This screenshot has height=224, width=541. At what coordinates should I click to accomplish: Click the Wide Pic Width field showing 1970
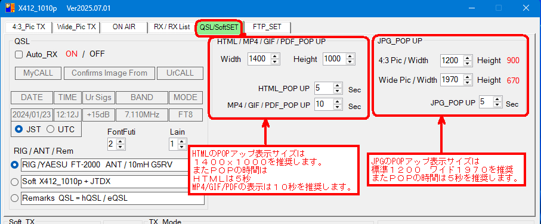click(x=452, y=80)
